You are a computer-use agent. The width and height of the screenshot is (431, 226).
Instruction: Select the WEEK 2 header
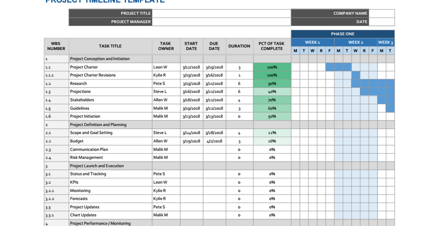click(356, 42)
